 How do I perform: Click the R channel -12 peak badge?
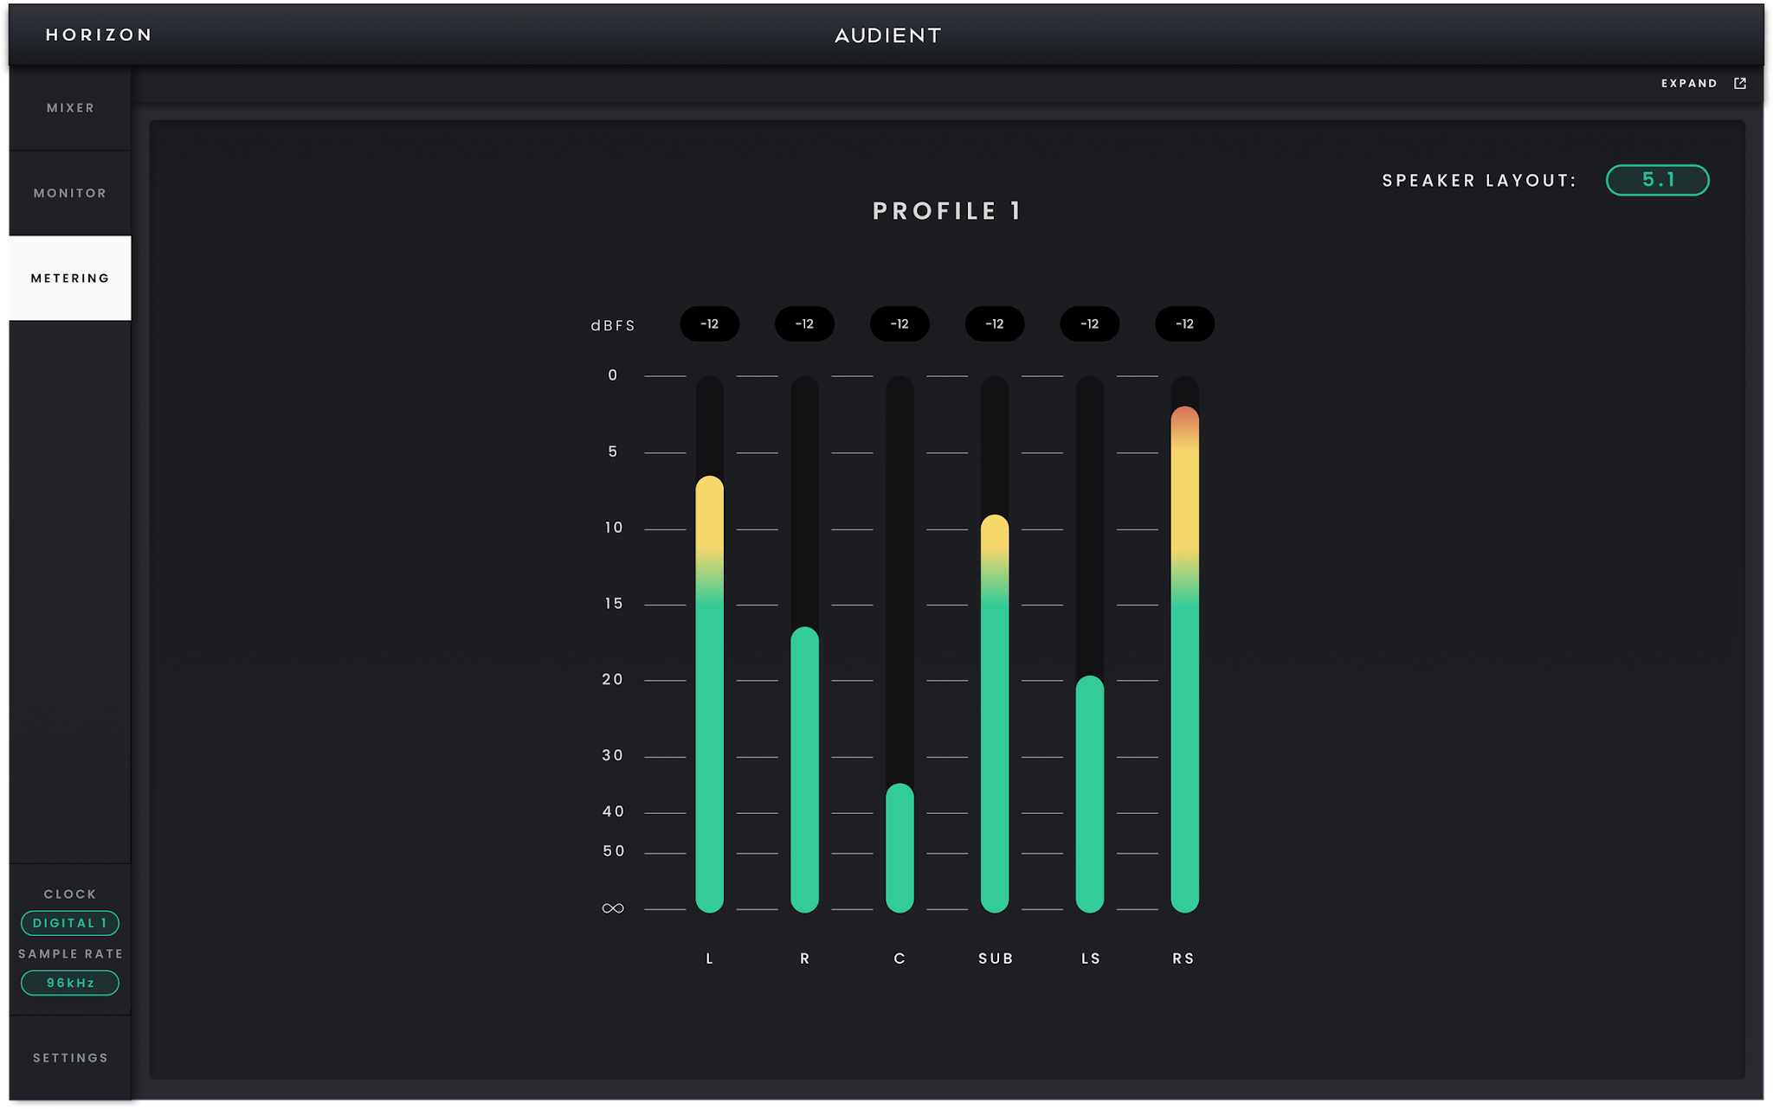click(804, 324)
